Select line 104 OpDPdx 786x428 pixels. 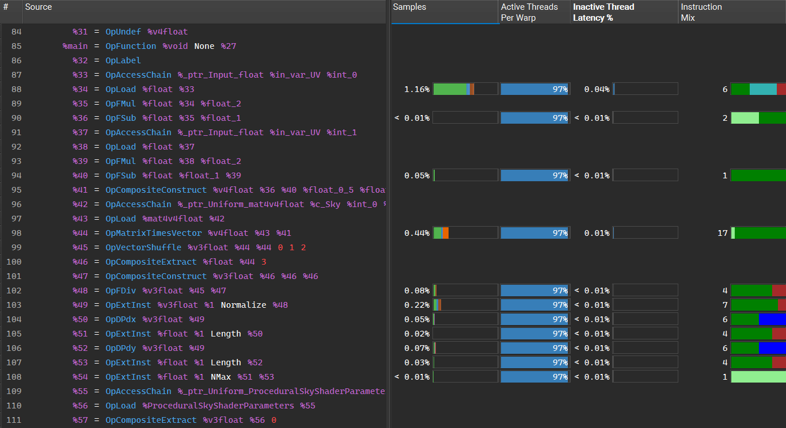coord(193,319)
